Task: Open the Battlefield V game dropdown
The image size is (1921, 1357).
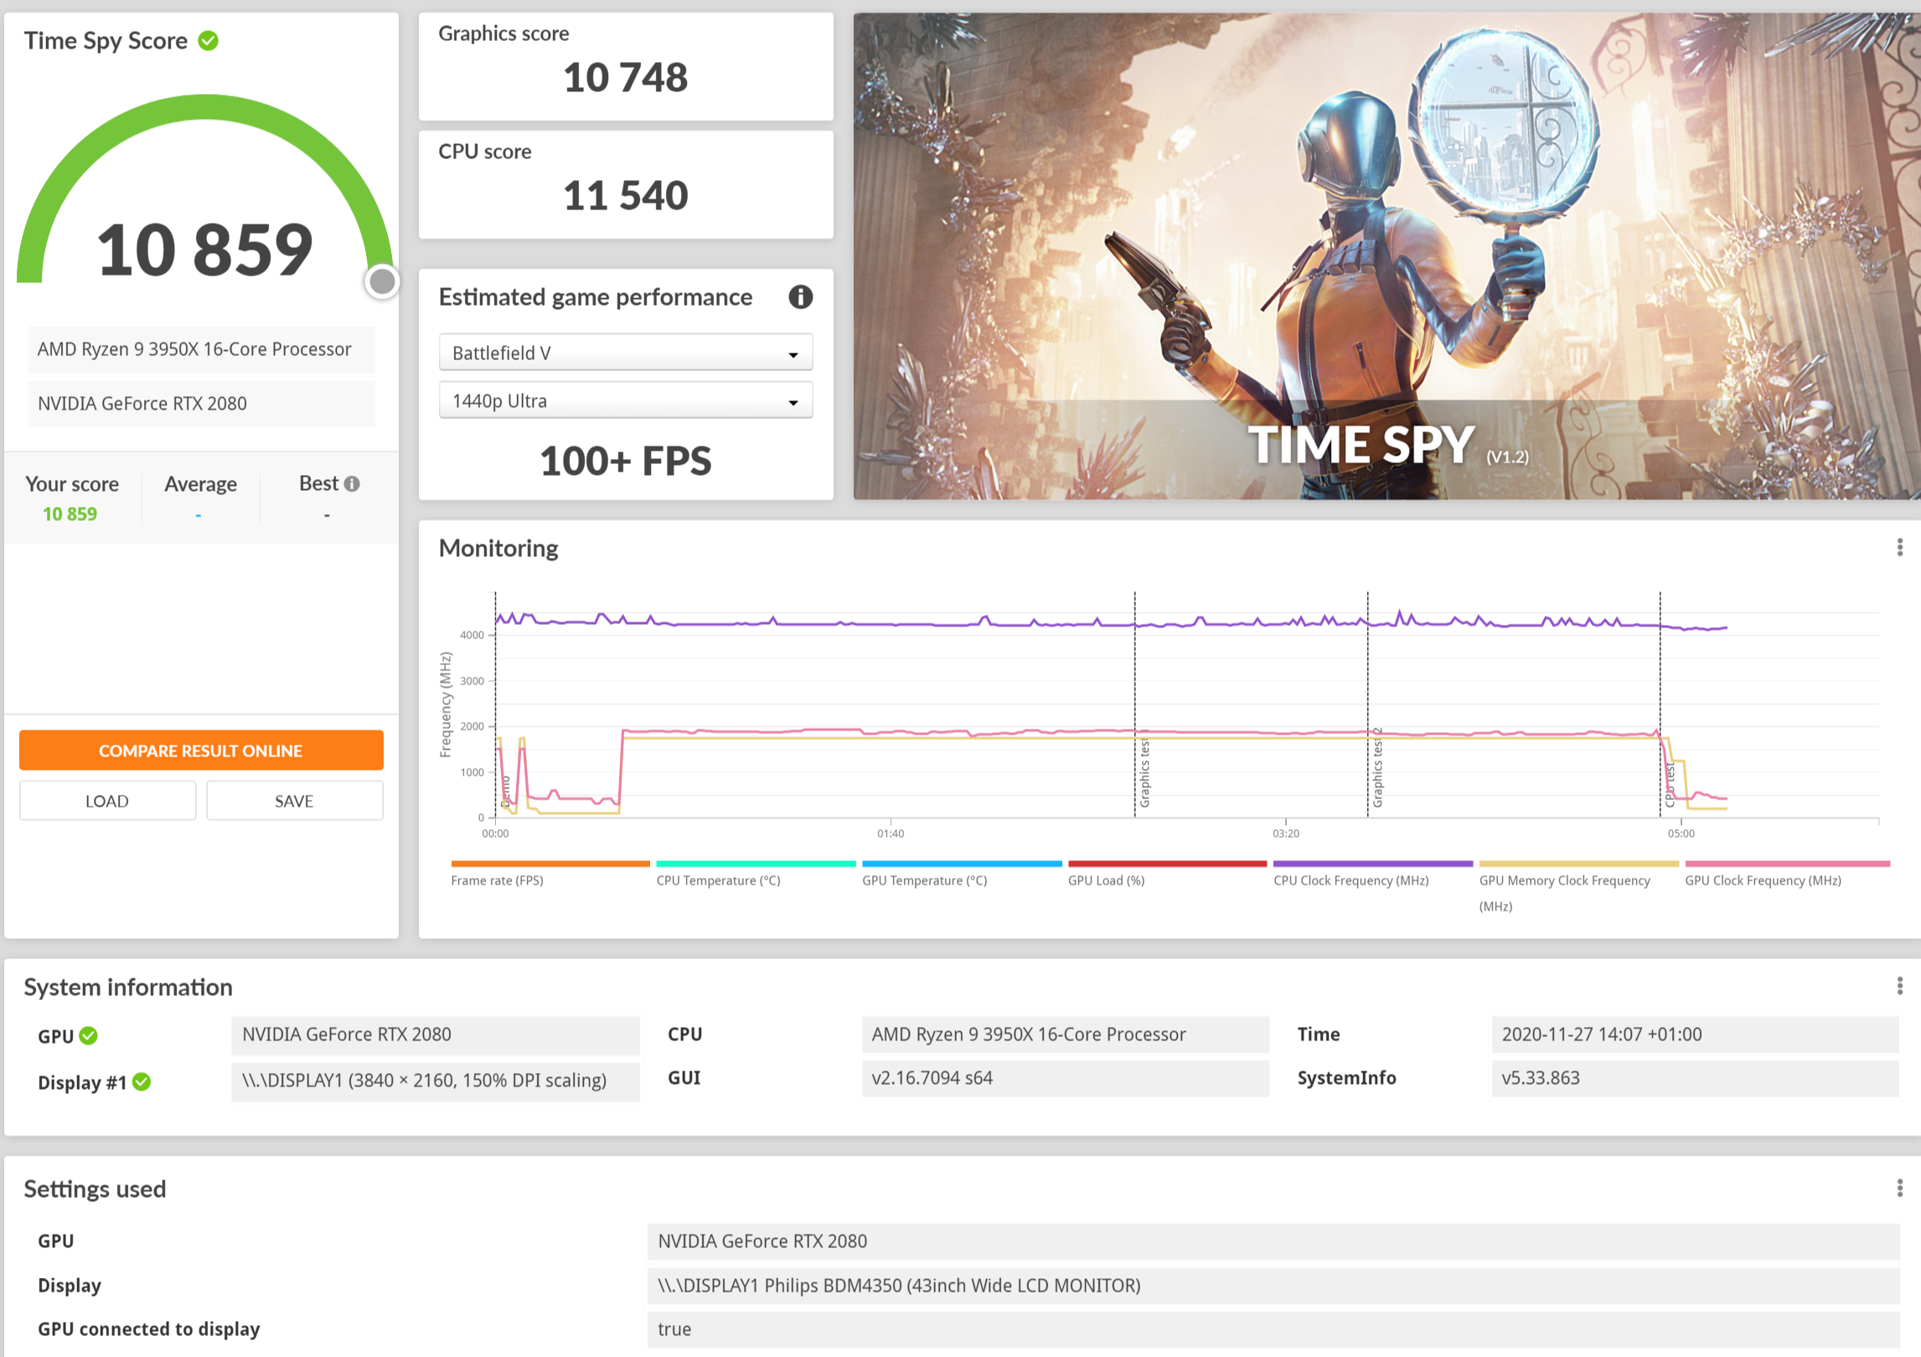Action: tap(625, 353)
